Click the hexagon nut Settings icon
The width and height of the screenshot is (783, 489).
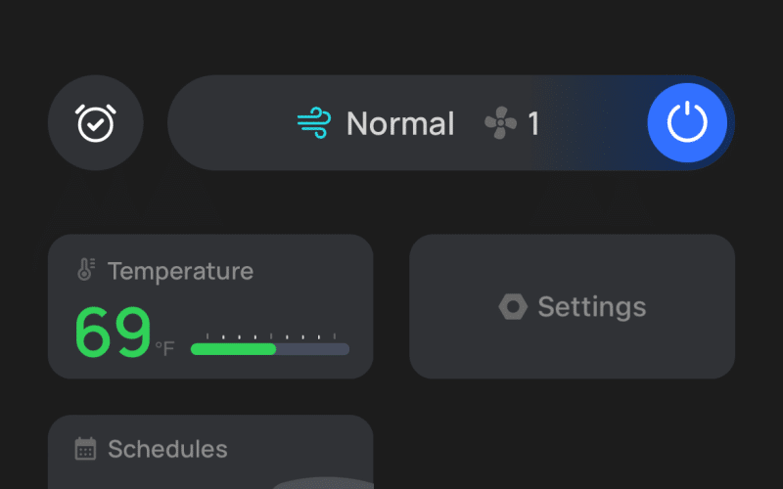[513, 306]
